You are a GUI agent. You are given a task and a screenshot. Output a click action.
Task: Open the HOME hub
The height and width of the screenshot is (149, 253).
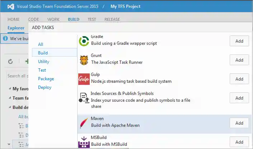pos(13,19)
